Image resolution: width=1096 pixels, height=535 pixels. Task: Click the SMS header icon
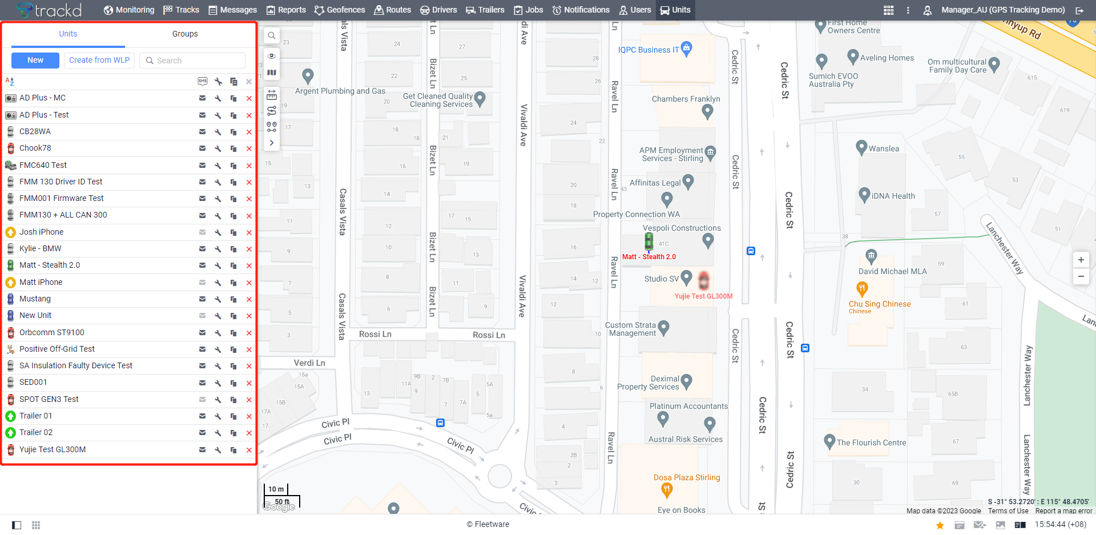coord(203,82)
